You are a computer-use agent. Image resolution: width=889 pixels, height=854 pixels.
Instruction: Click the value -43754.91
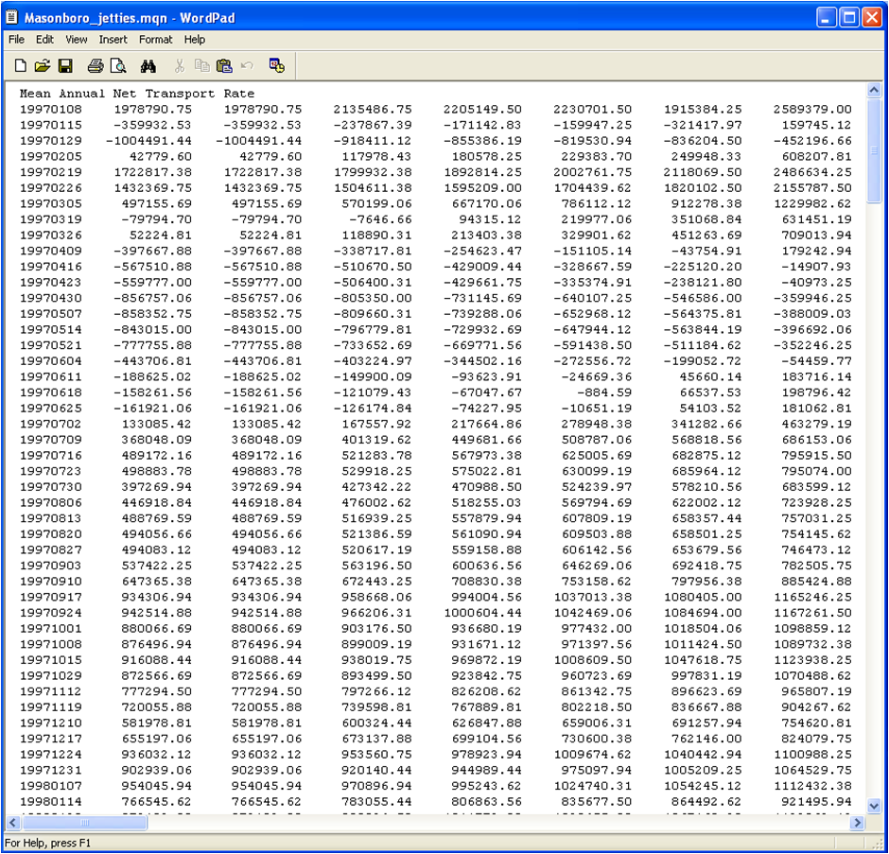[x=706, y=251]
